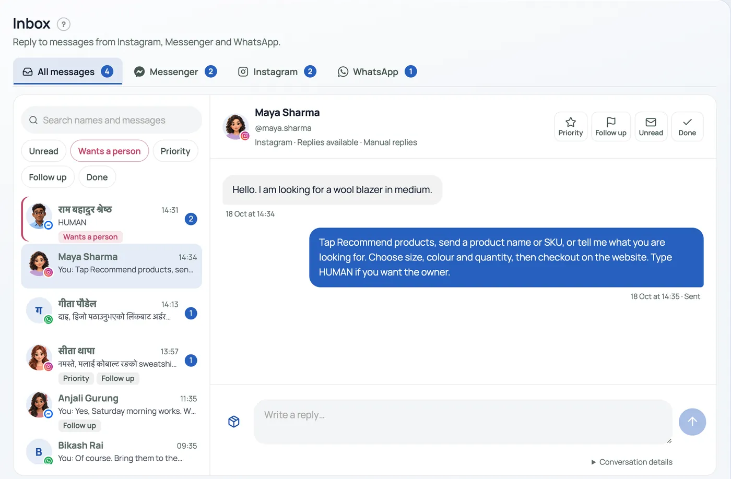
Task: Open the All messages tab
Action: click(68, 71)
